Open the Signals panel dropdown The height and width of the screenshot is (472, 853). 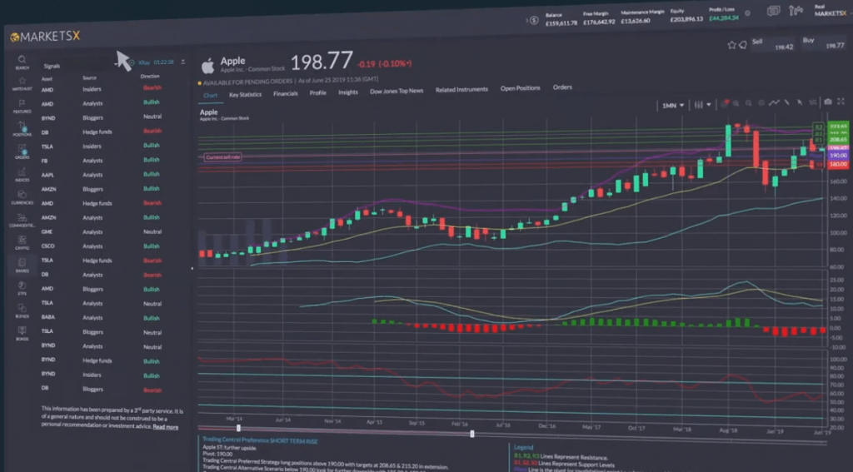81,66
